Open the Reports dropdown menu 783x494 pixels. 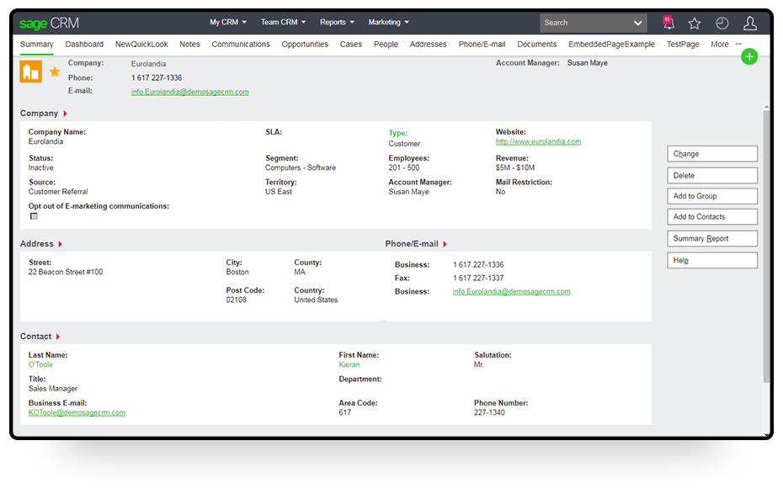(x=337, y=22)
